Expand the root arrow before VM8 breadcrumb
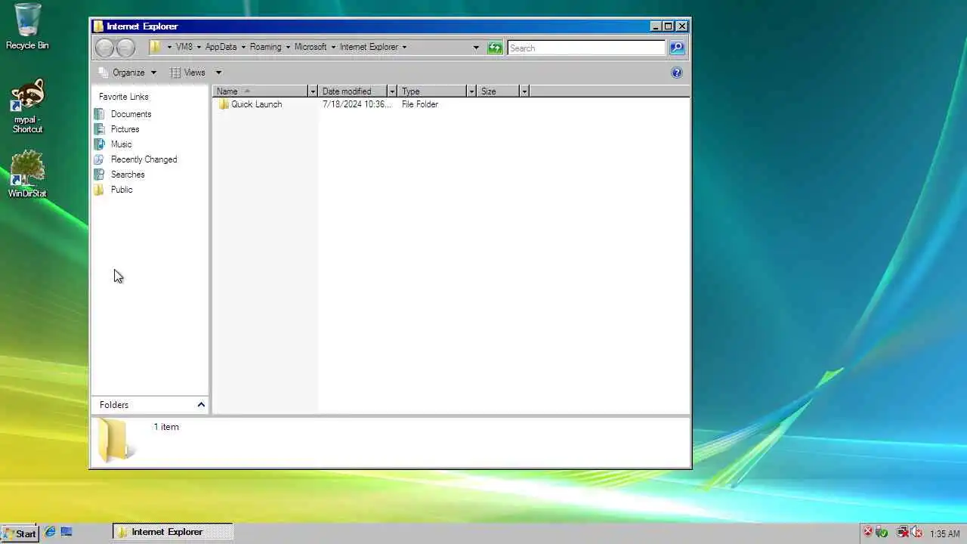This screenshot has width=967, height=544. pos(169,47)
